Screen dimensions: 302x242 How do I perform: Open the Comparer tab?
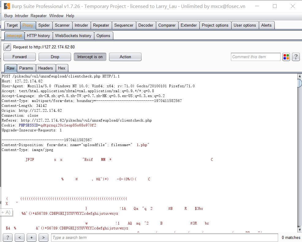[x=167, y=25]
